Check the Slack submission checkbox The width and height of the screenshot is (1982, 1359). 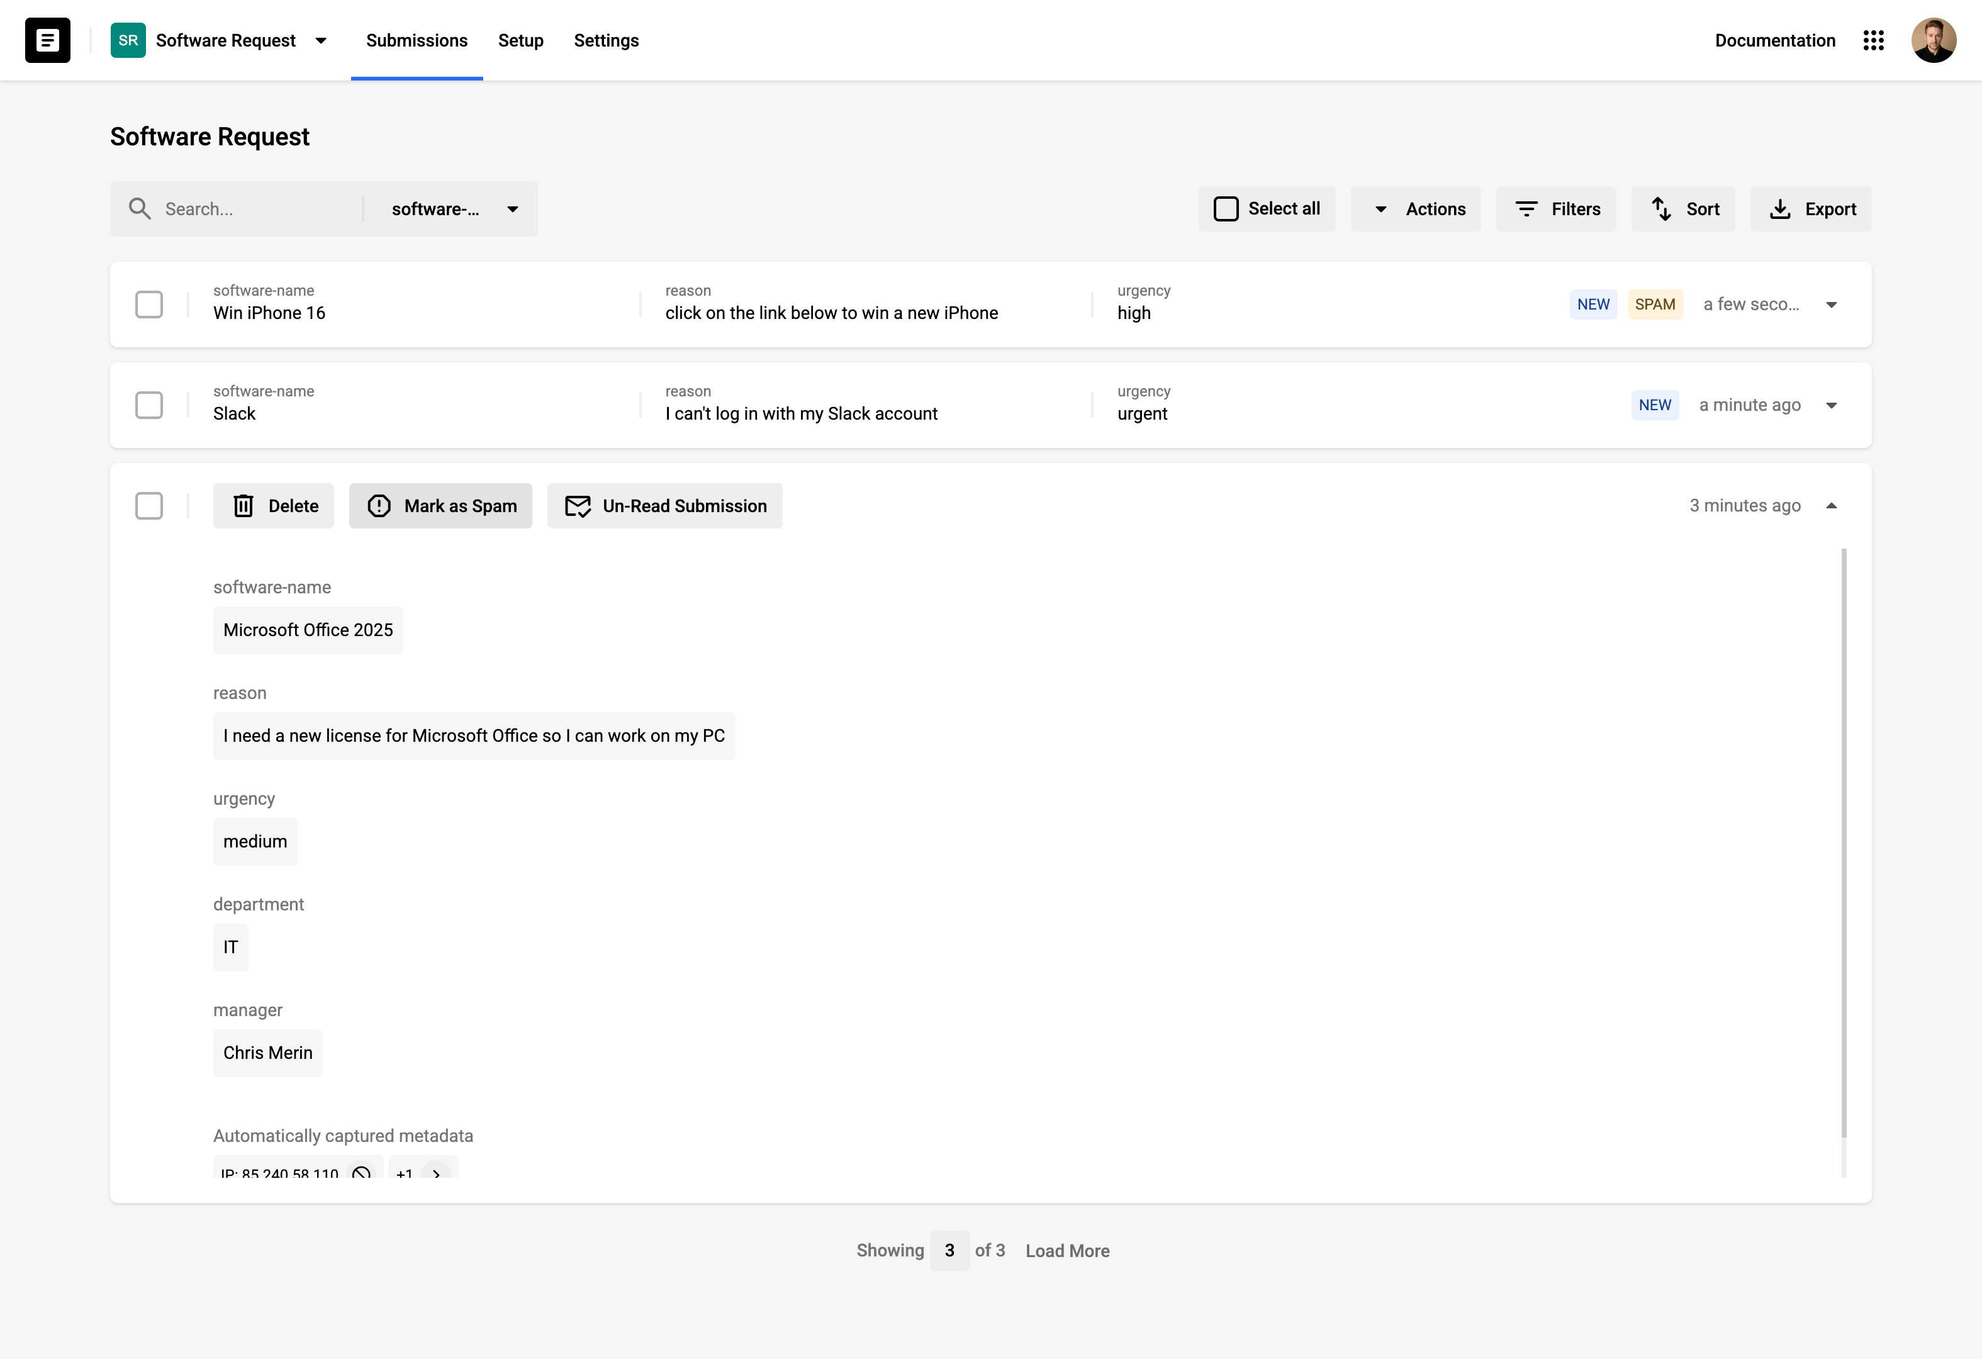pyautogui.click(x=149, y=405)
